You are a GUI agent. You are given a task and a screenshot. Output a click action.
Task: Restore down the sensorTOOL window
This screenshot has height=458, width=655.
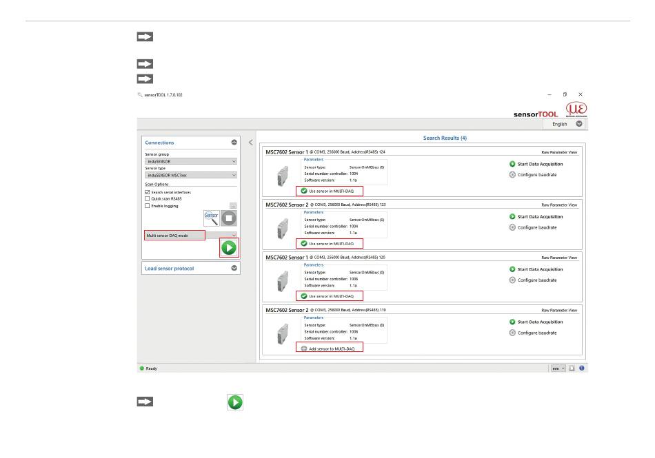tap(565, 94)
